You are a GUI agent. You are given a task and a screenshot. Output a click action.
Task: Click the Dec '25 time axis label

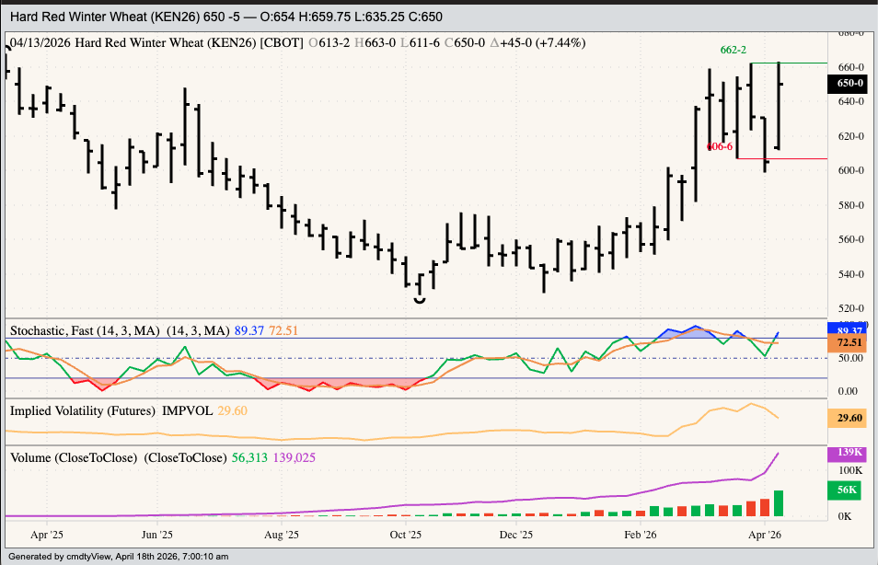pyautogui.click(x=515, y=535)
